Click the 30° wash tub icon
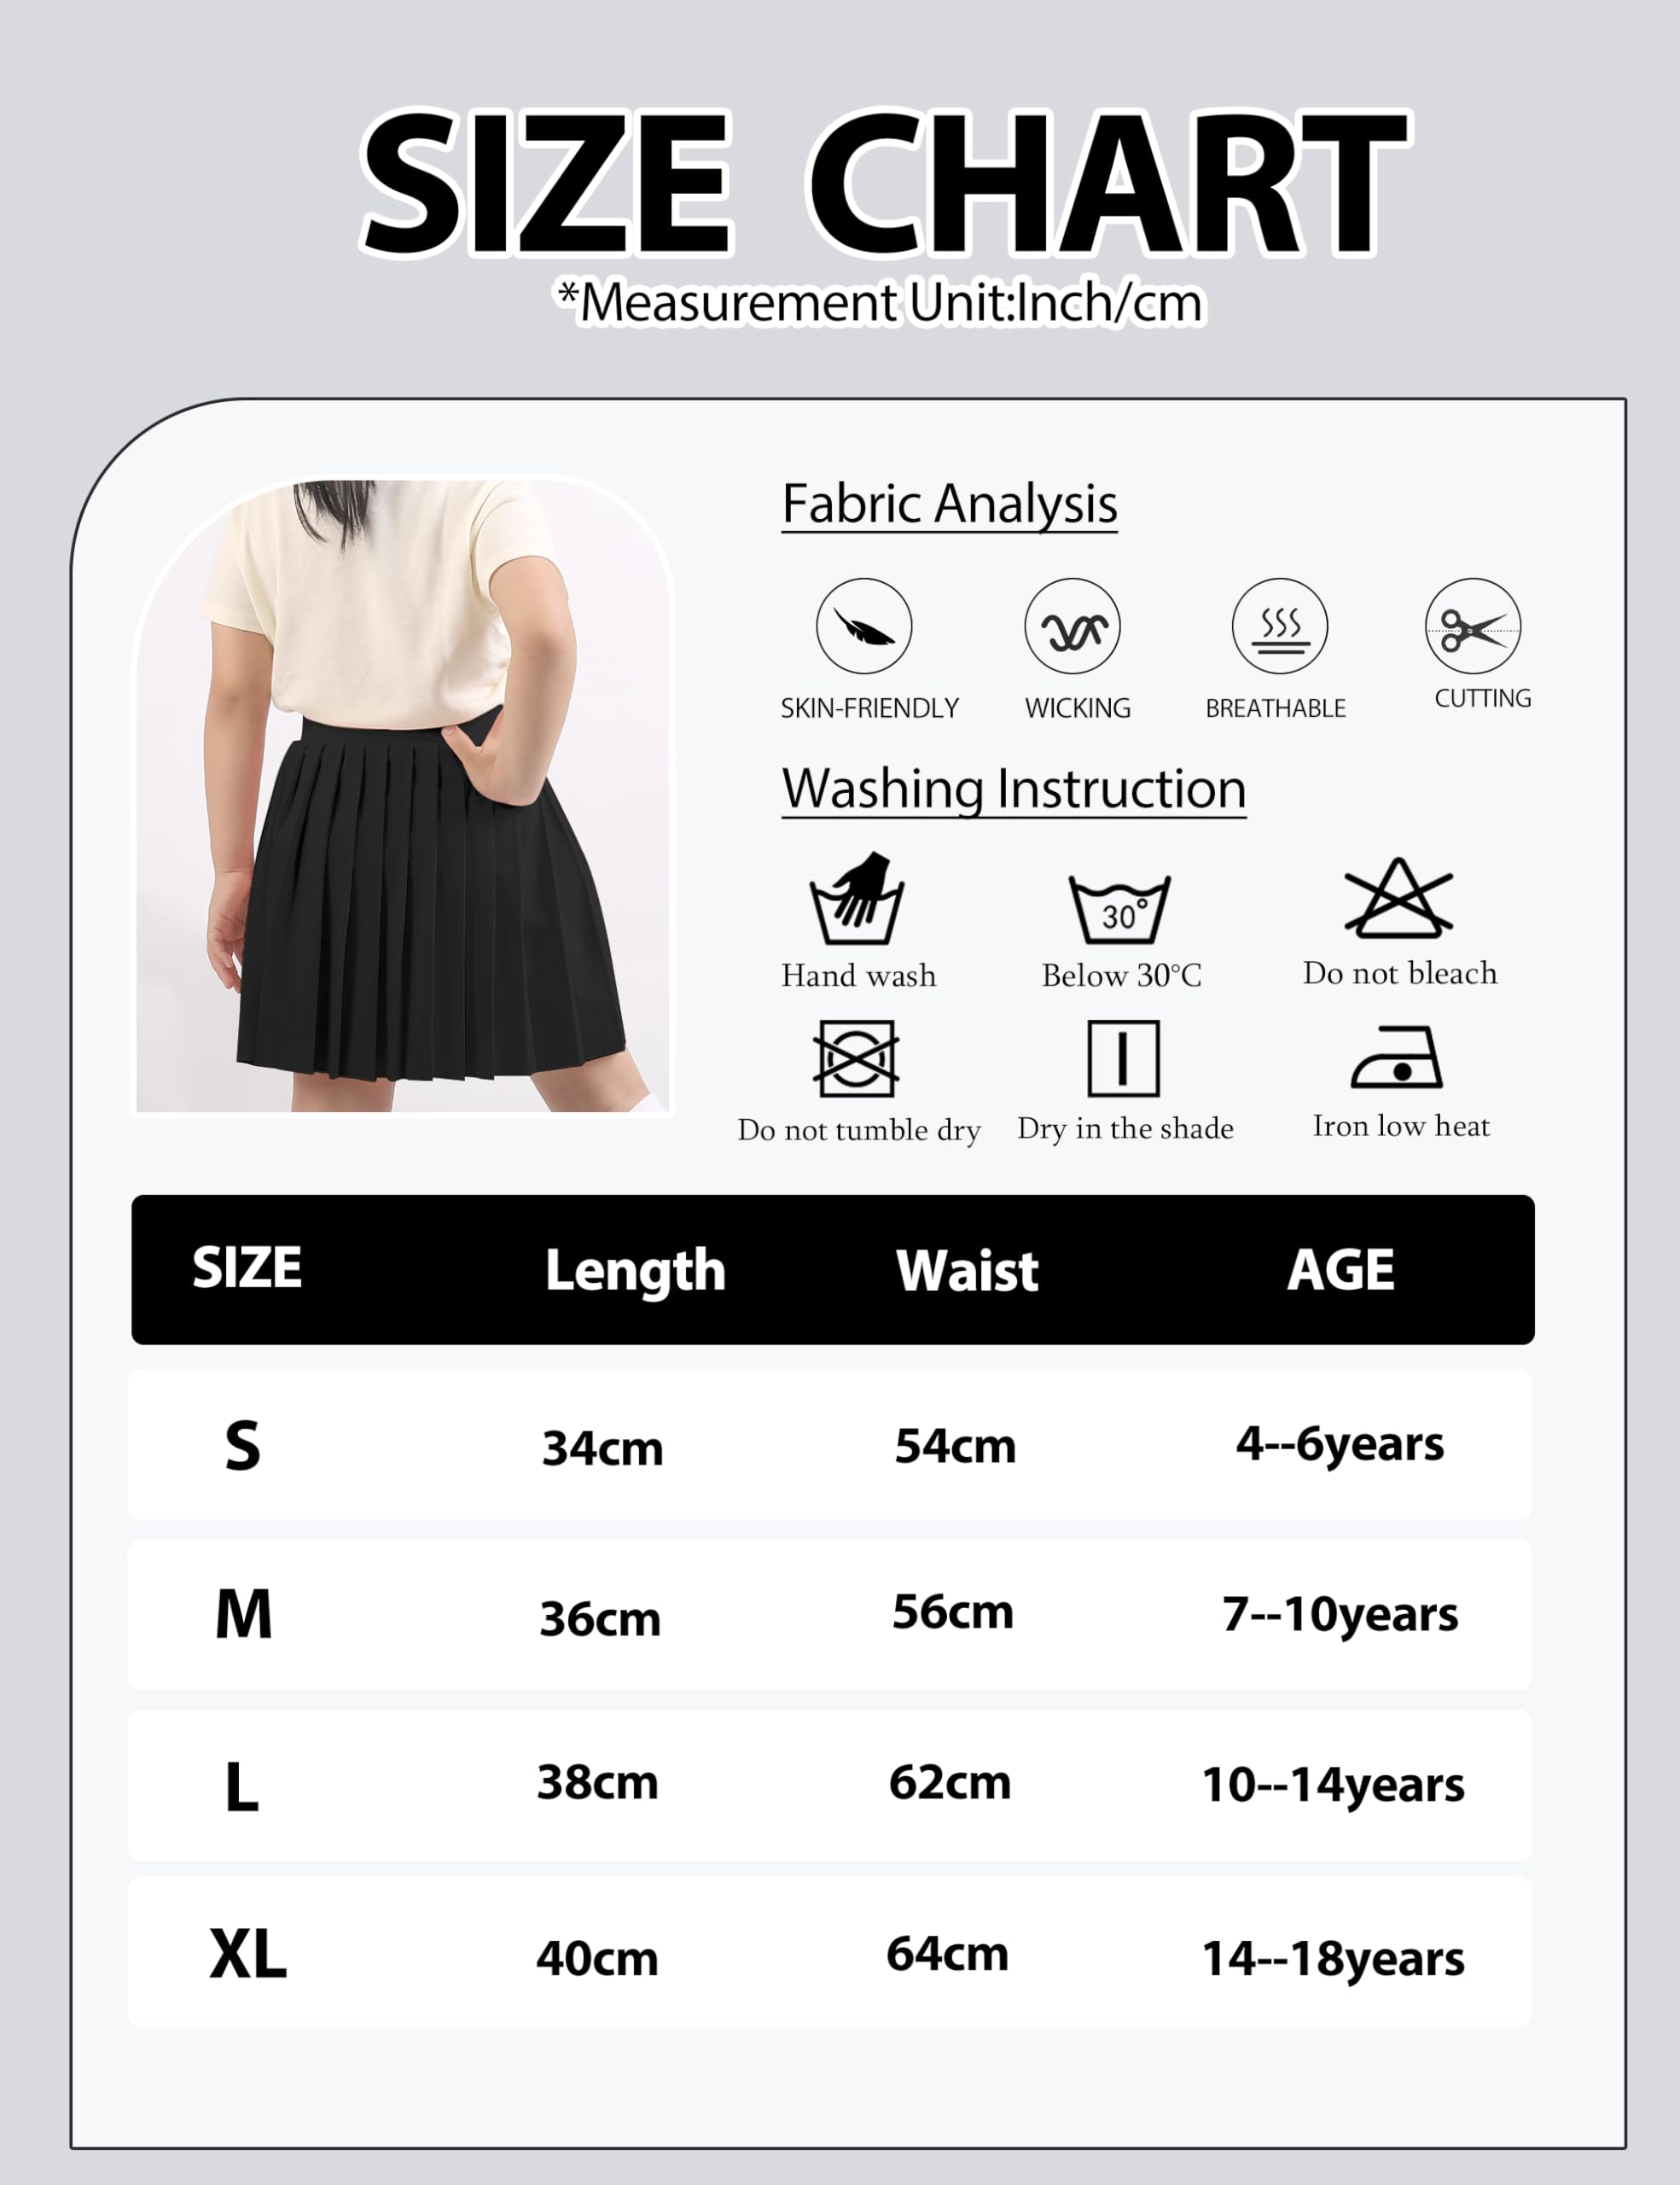Screen dimensions: 1680x2185 click(x=1119, y=908)
